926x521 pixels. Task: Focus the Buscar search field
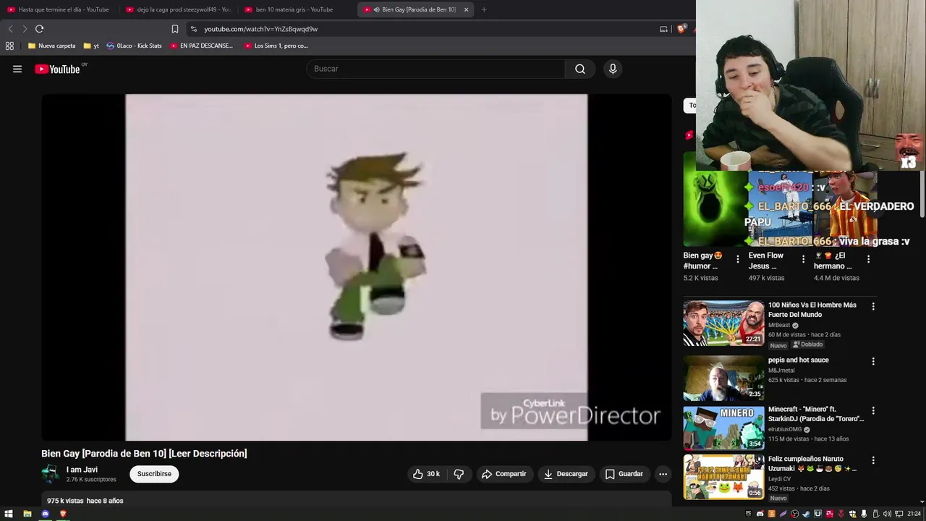point(436,69)
